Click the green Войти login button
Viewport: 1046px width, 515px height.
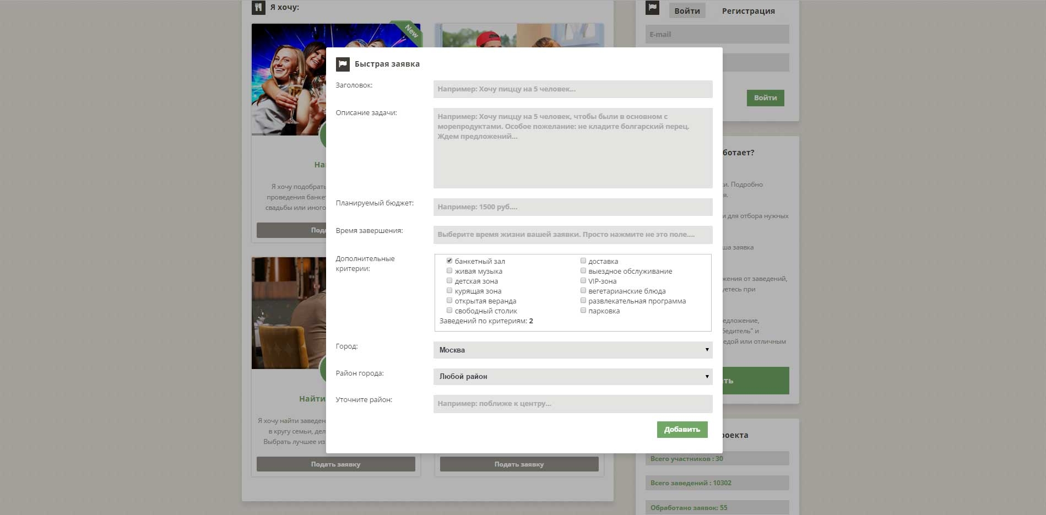[765, 98]
